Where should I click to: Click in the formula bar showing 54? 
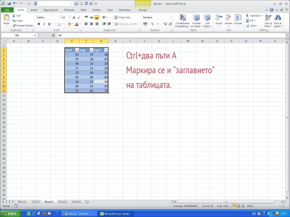point(171,35)
